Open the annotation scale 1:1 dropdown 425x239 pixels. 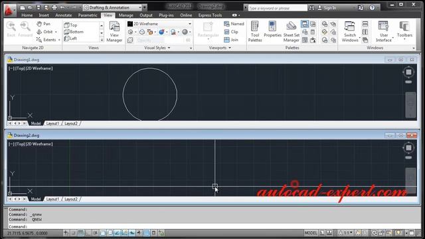[345, 233]
